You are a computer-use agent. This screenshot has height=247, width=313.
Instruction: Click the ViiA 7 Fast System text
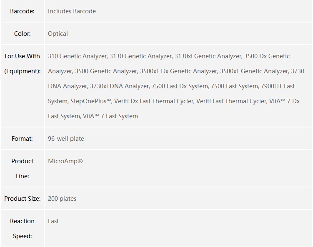pos(110,116)
